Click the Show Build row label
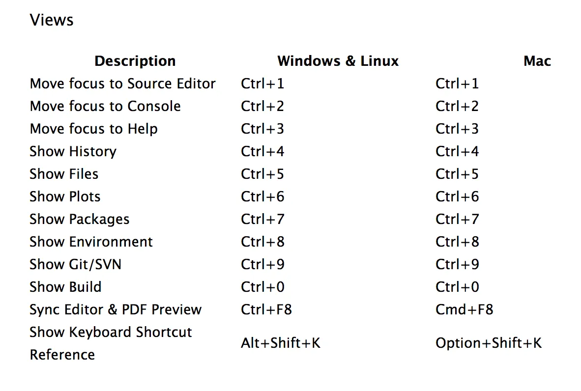Viewport: 581px width, 391px height. coord(65,287)
